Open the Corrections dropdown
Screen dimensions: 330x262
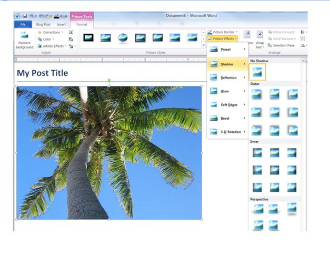click(x=51, y=32)
